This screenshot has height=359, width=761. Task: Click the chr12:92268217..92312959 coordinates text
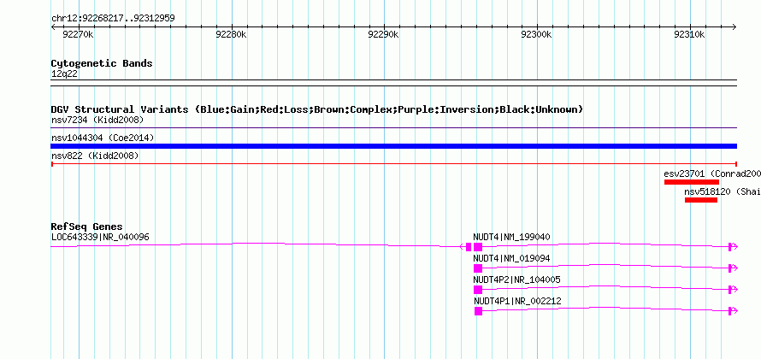click(x=113, y=19)
